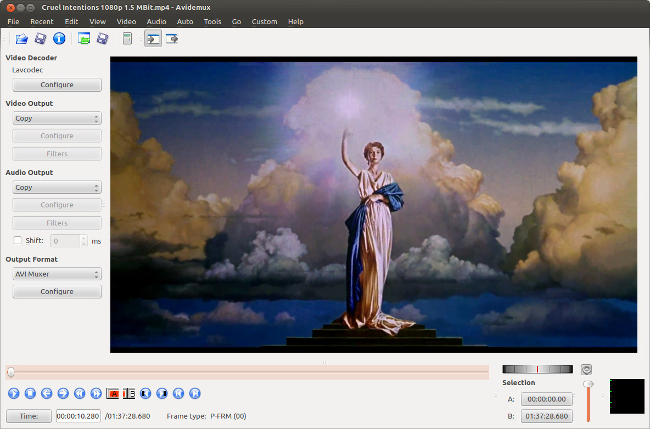The height and width of the screenshot is (429, 650).
Task: Stop playback with the Stop button
Action: [30, 393]
